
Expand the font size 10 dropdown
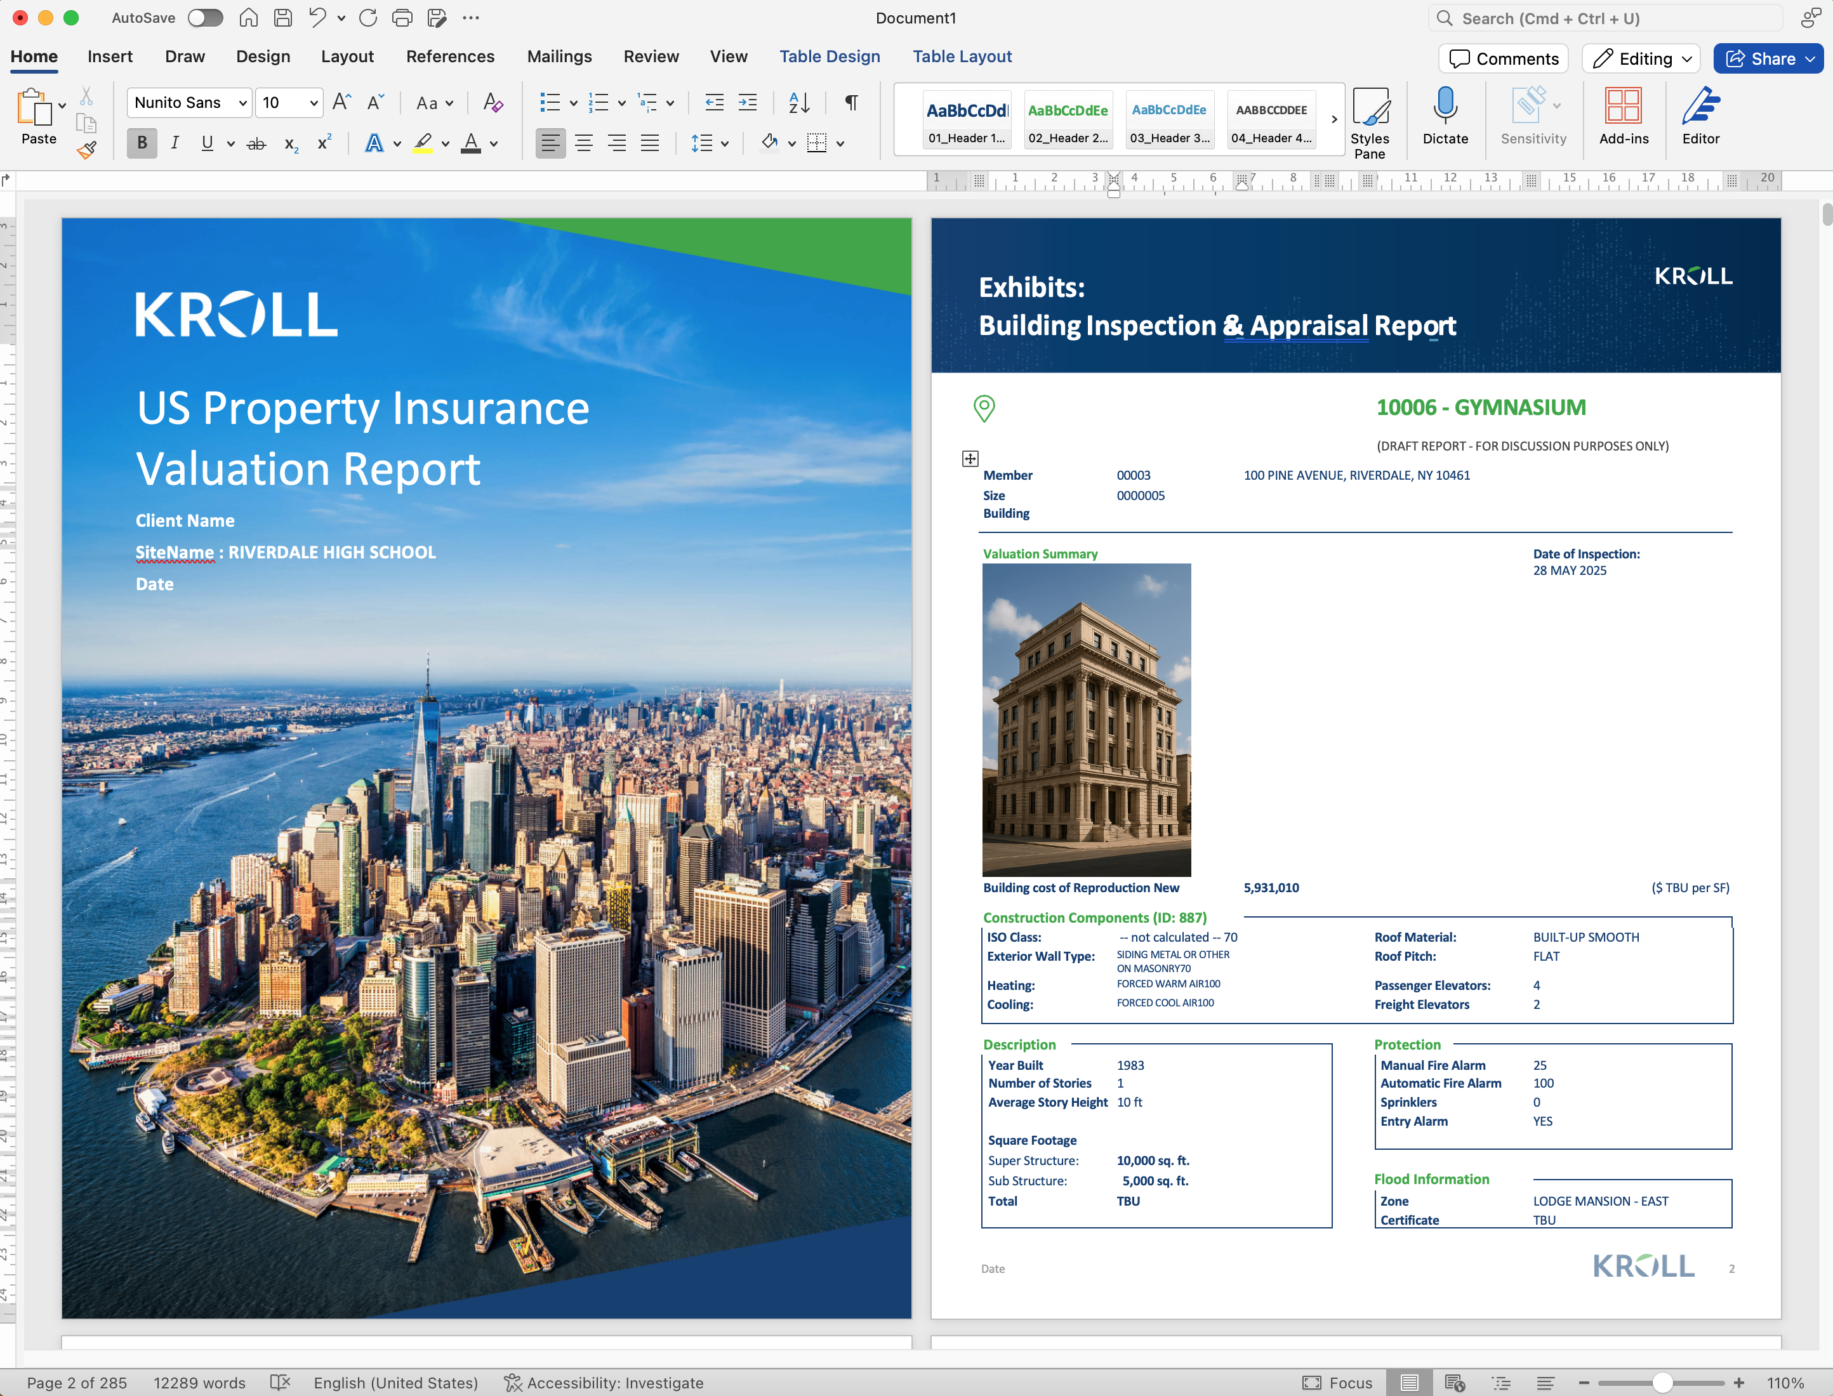[x=314, y=102]
